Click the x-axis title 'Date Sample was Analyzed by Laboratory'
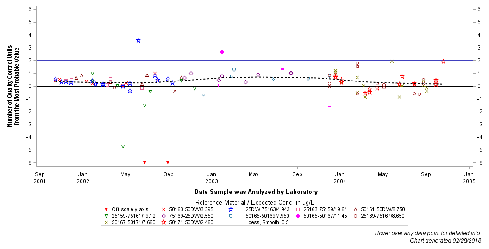Viewport: 489px width, 249px height. [256, 192]
